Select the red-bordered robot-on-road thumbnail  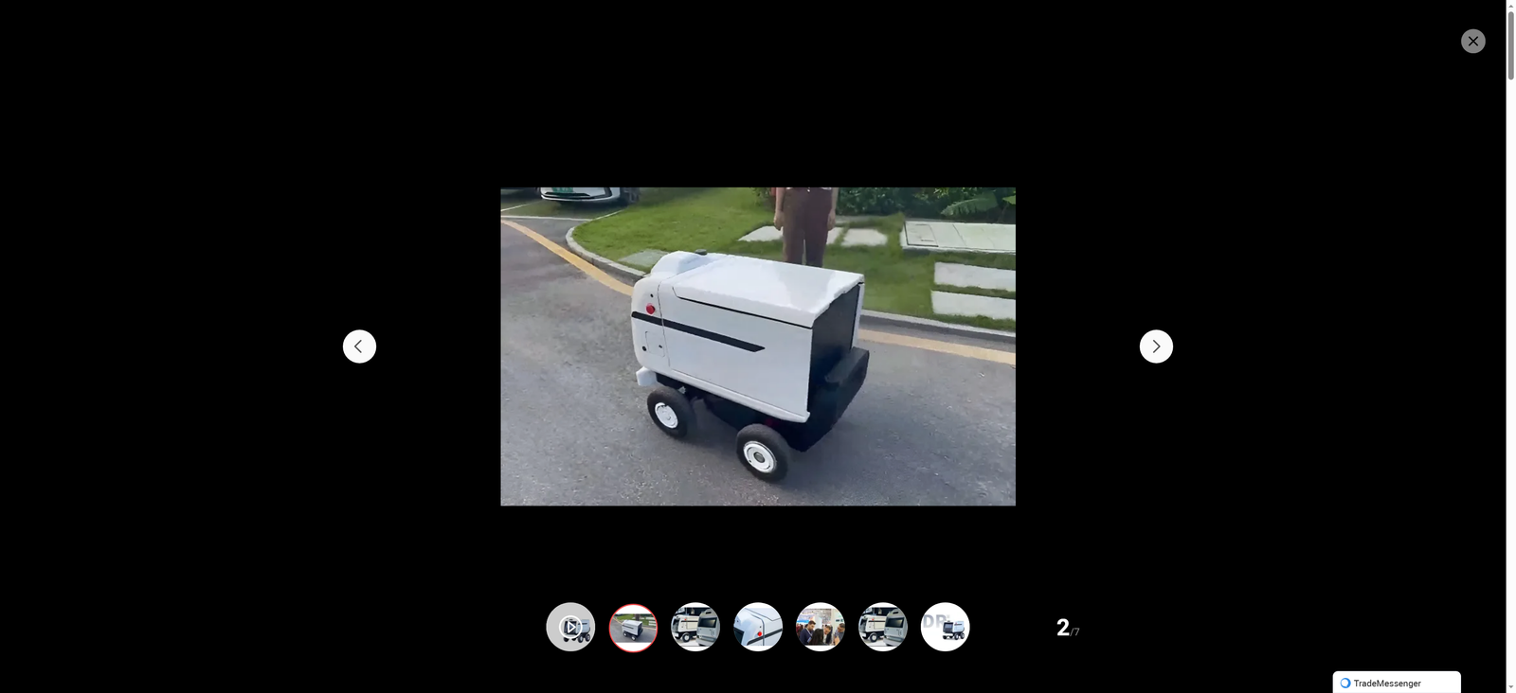[633, 627]
